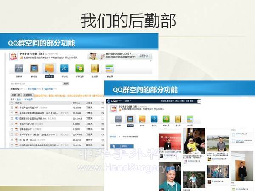
Task: Open the 群共享 folder icon in file-sharing view
Action: (x=49, y=69)
